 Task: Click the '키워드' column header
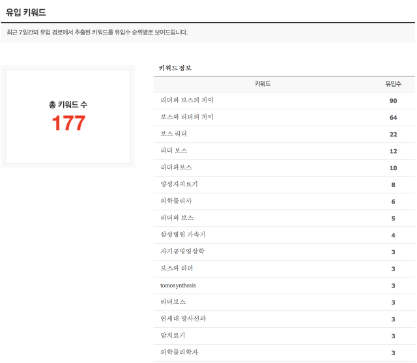point(263,84)
